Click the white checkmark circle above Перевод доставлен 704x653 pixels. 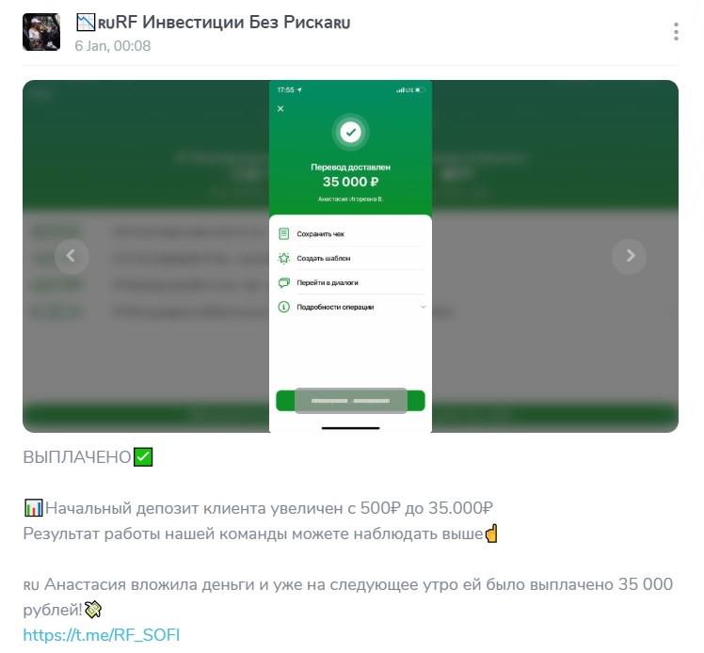click(x=351, y=133)
